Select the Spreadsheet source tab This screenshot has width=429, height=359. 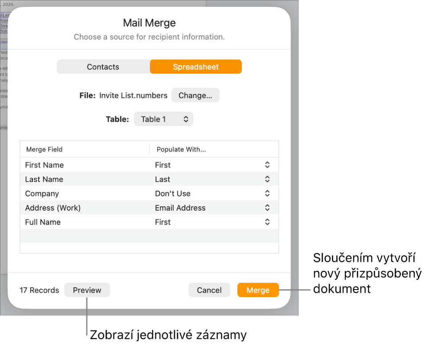coord(196,66)
